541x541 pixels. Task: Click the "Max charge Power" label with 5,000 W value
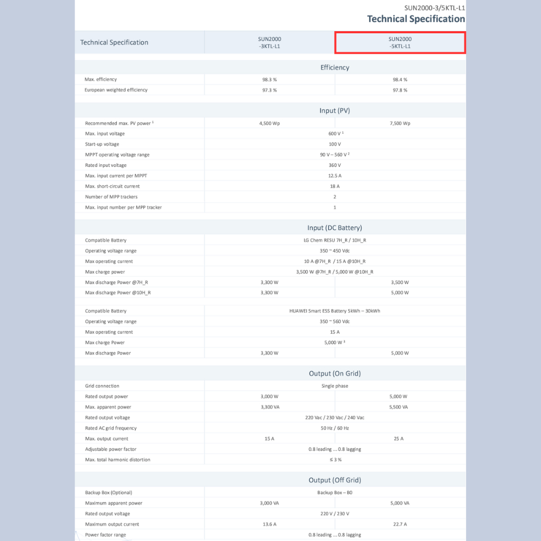[105, 342]
